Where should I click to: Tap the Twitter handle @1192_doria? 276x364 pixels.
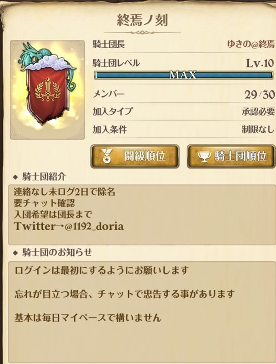coord(94,226)
